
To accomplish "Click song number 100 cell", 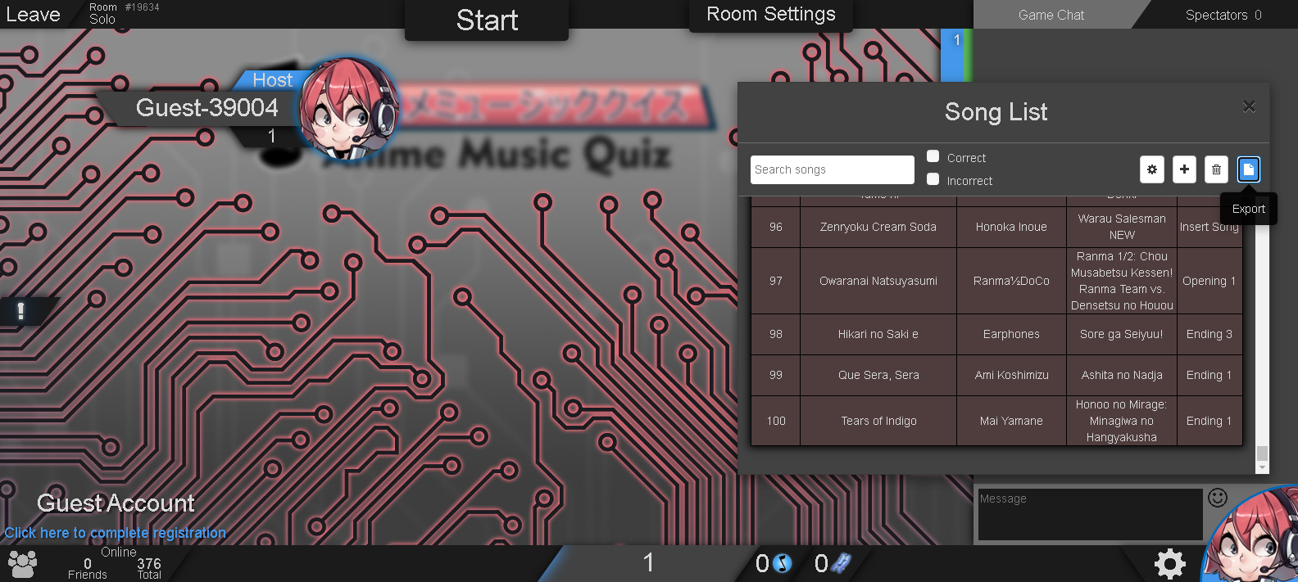I will click(776, 421).
